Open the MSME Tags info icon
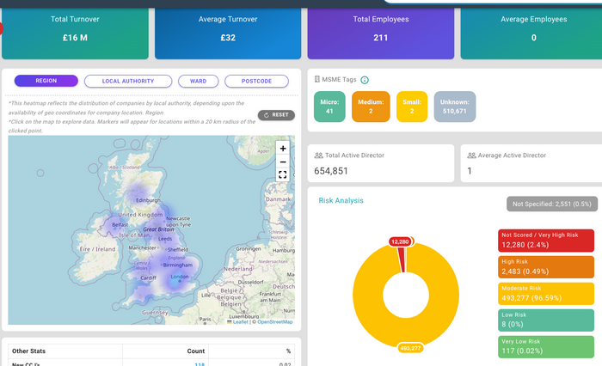602x366 pixels. coord(365,79)
